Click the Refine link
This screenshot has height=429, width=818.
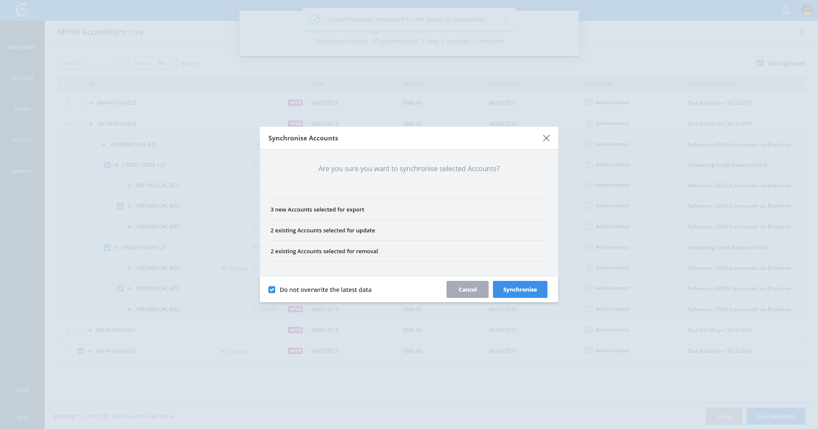(189, 64)
